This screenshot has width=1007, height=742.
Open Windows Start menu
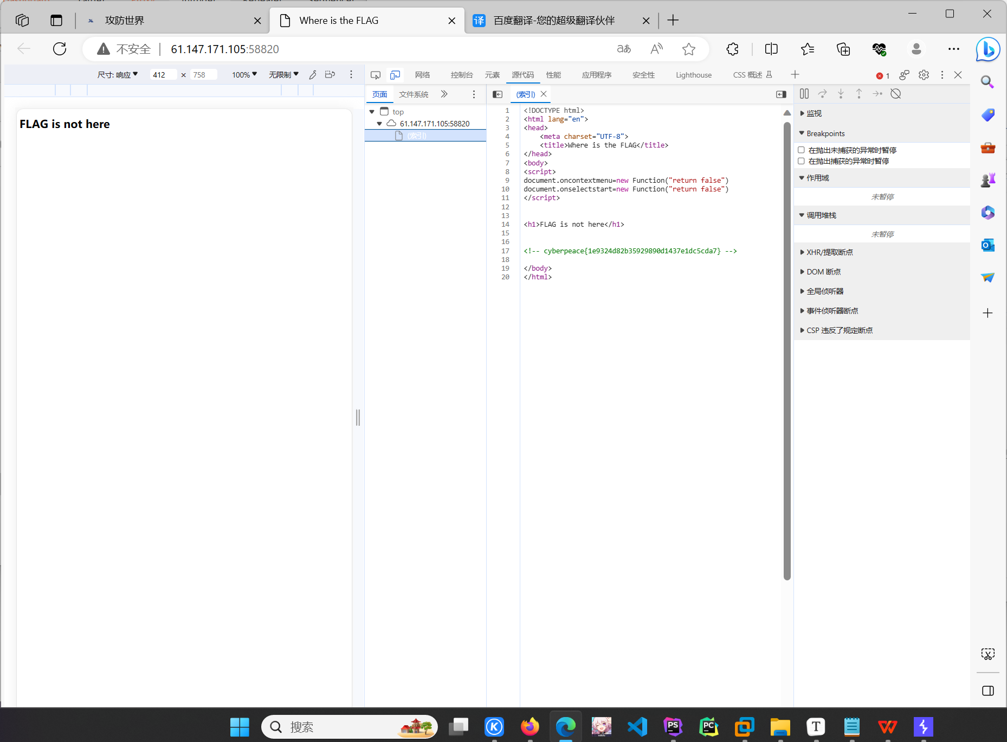240,727
